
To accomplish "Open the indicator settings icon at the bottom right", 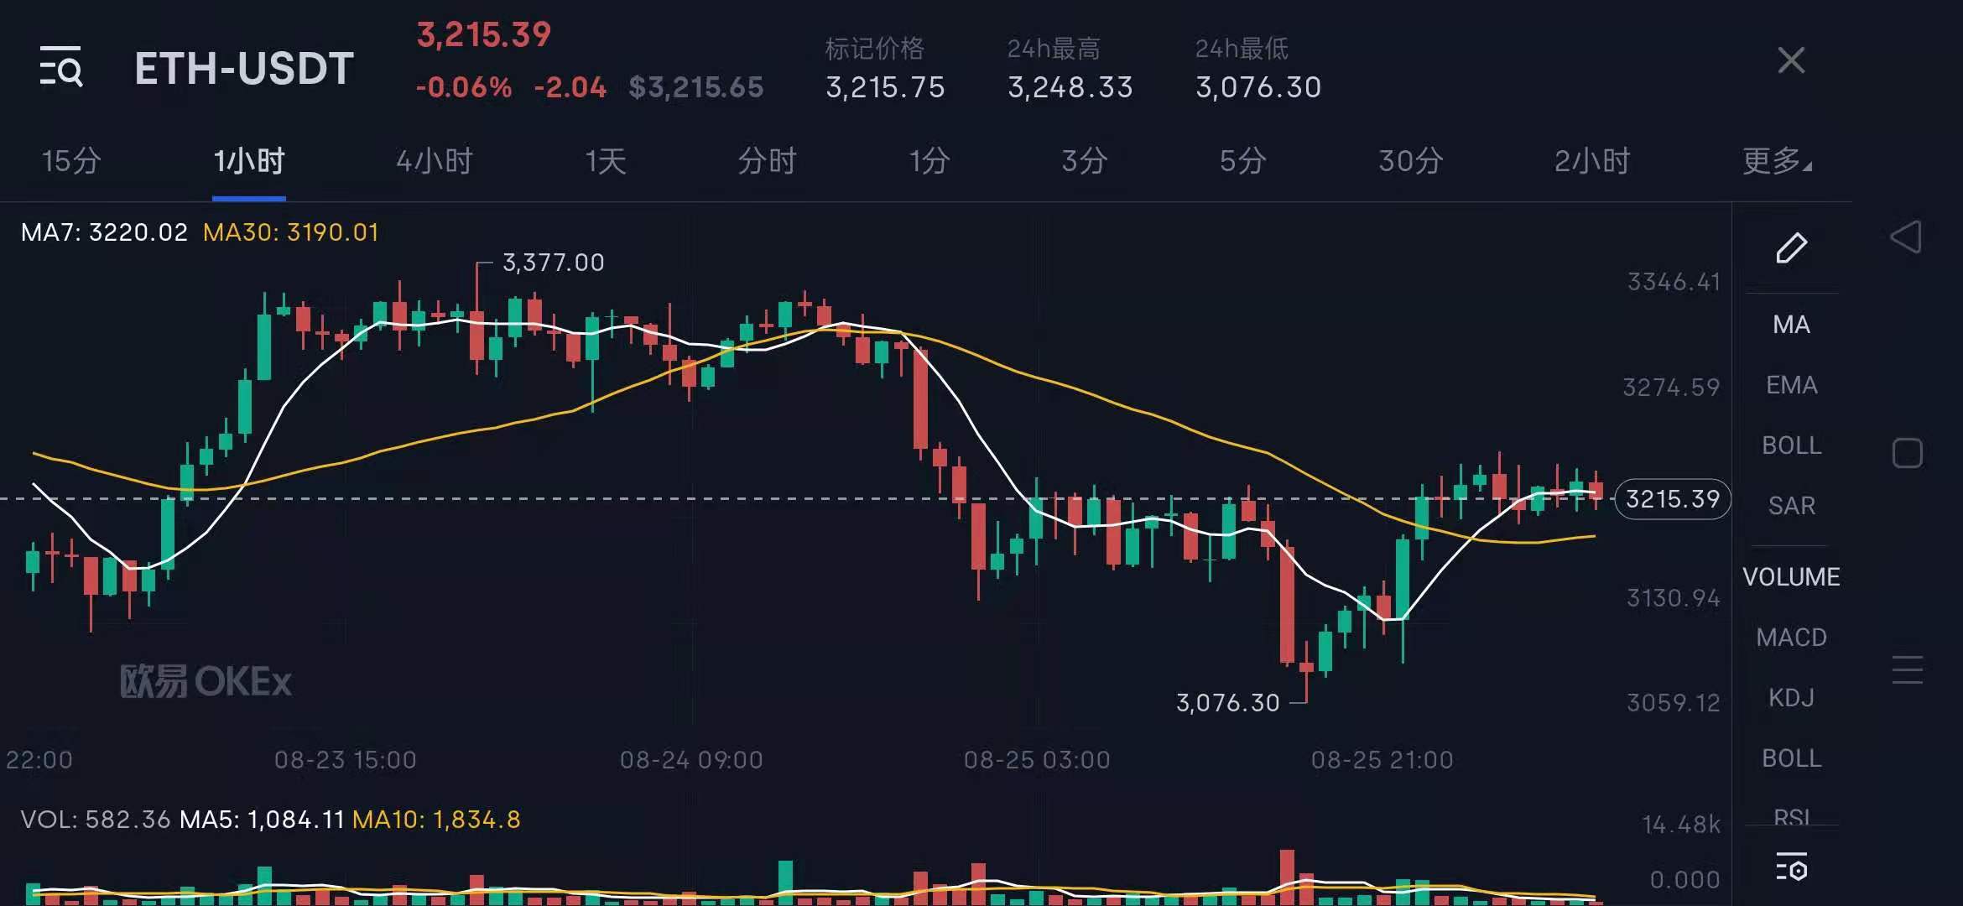I will [x=1791, y=867].
